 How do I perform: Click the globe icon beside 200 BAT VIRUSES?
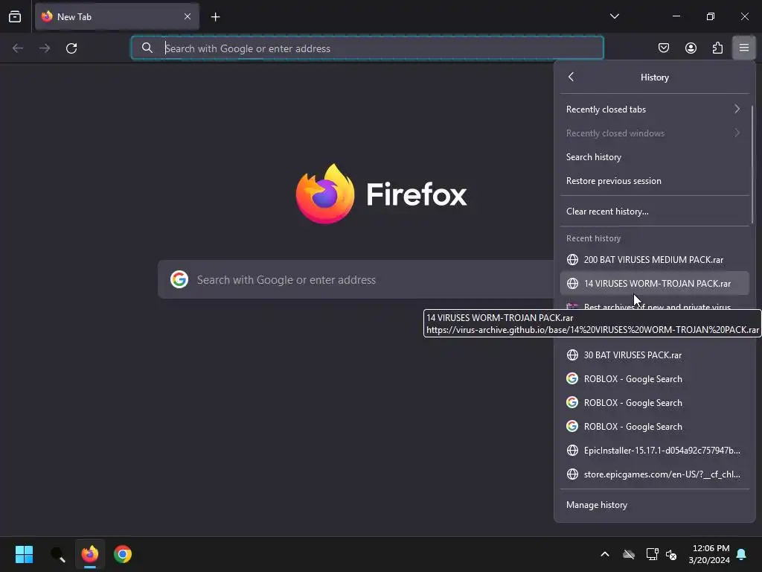click(x=572, y=259)
